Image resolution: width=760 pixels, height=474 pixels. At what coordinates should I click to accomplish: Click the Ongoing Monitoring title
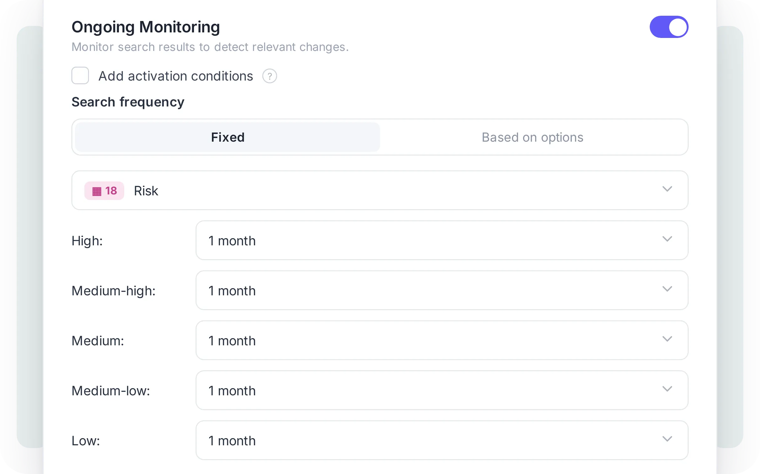click(146, 27)
